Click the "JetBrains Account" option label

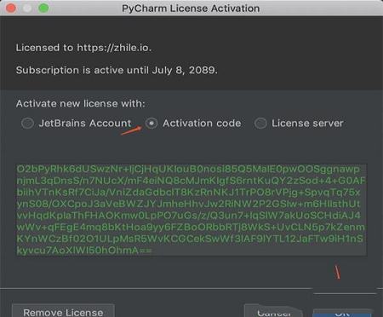(x=85, y=124)
